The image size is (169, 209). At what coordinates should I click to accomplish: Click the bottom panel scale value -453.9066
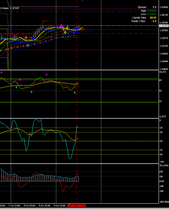point(164,202)
